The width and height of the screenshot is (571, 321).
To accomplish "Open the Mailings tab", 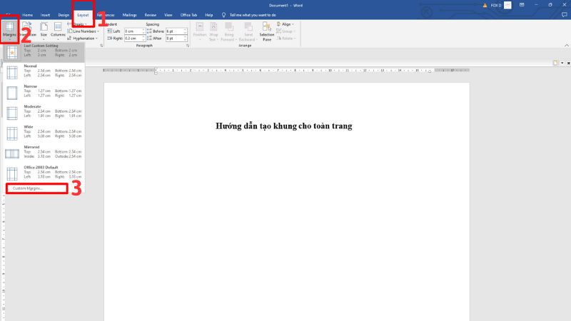I will click(129, 14).
